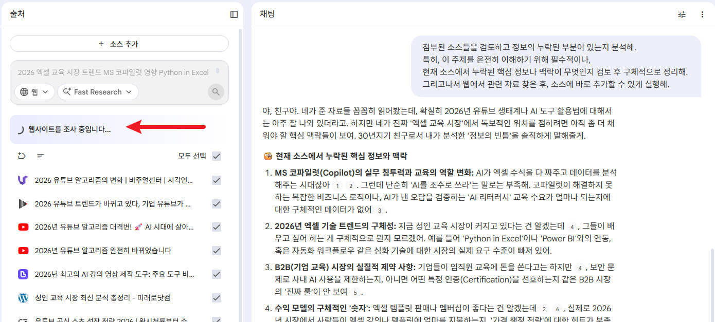The height and width of the screenshot is (322, 715).
Task: Open chat three-dot more menu
Action: pyautogui.click(x=703, y=14)
